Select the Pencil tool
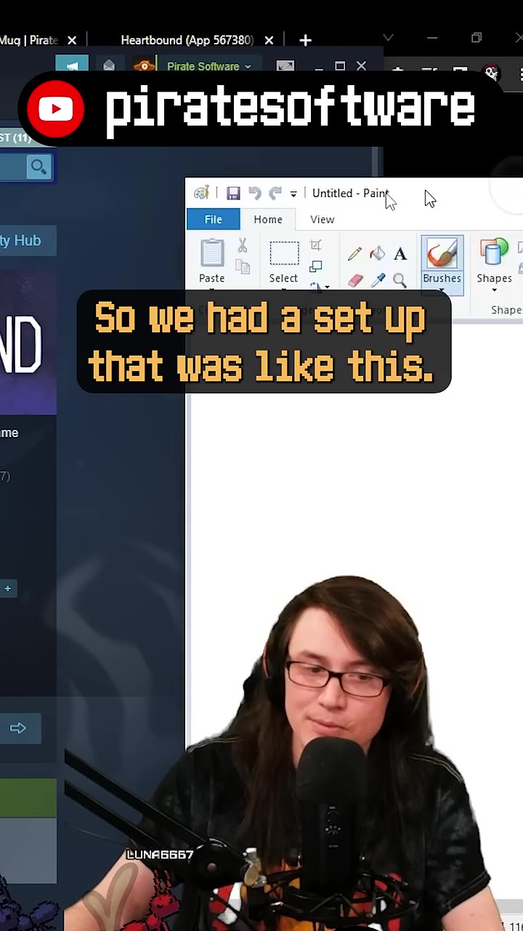 click(x=354, y=254)
